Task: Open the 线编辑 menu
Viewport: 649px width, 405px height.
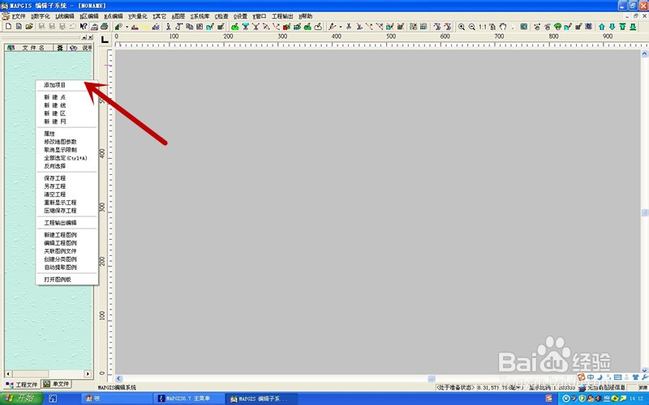Action: [65, 16]
